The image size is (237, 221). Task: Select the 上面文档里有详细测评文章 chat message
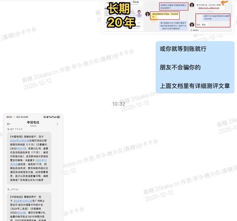pyautogui.click(x=194, y=85)
